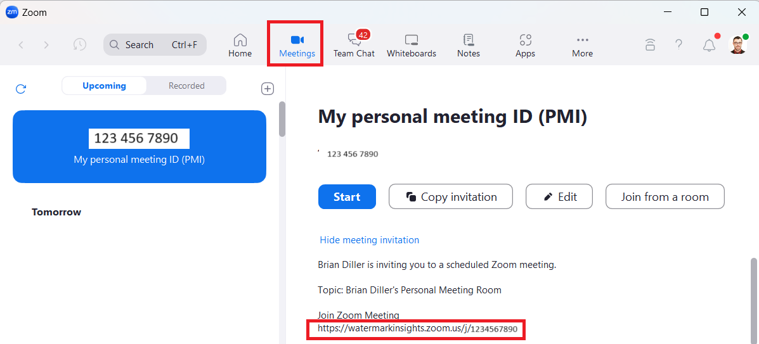Maximize the Zoom window
The image size is (759, 344).
click(705, 12)
